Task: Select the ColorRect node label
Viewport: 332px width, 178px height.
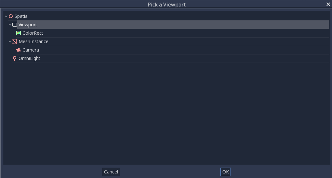Action: tap(33, 33)
